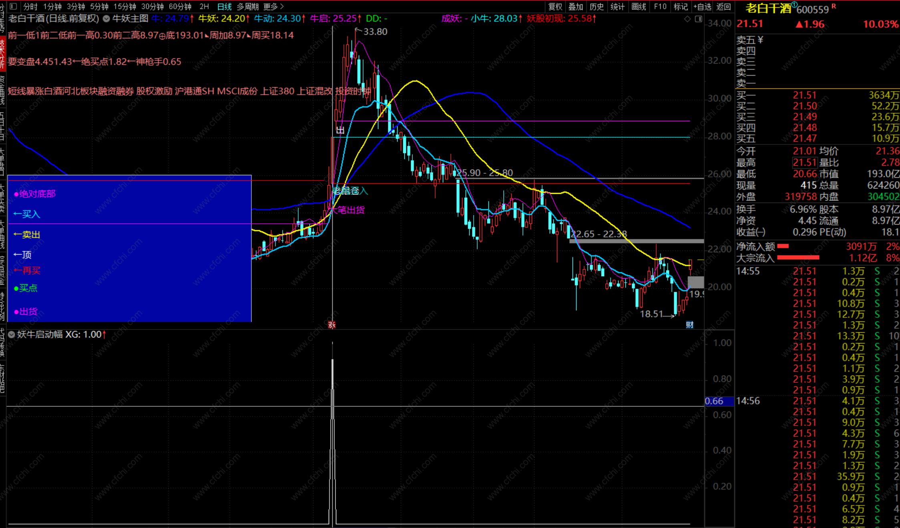The width and height of the screenshot is (900, 528).
Task: Click the diamond icon above the price axis
Action: [x=687, y=19]
